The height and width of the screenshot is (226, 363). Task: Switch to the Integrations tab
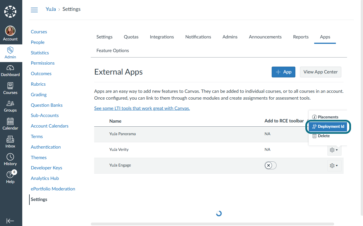pyautogui.click(x=162, y=37)
